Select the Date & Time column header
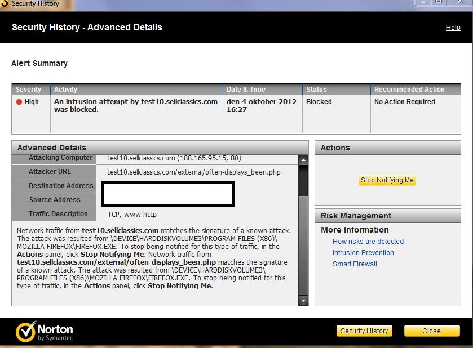This screenshot has height=348, width=473. pyautogui.click(x=245, y=90)
